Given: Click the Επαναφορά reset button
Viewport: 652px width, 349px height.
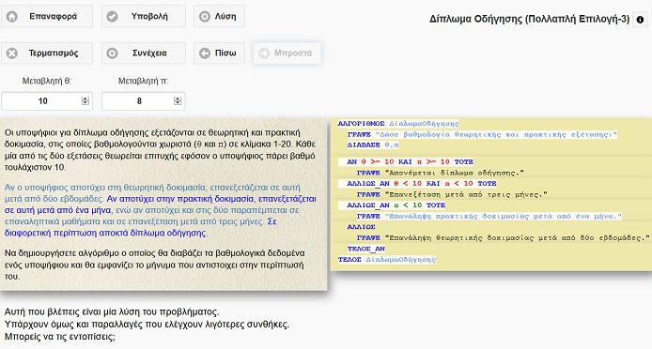Looking at the screenshot, I should point(47,17).
